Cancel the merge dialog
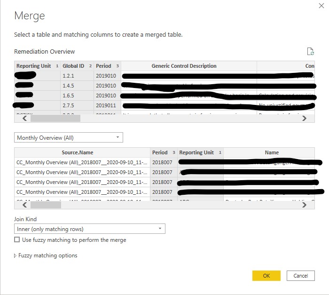This screenshot has width=329, height=295. (x=301, y=275)
